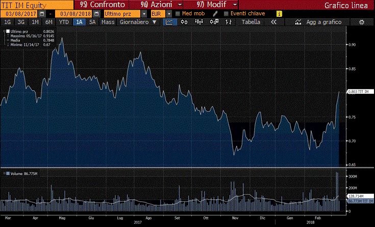This screenshot has height=227, width=375.
Task: Open the EUR currency dropdown
Action: pyautogui.click(x=169, y=14)
